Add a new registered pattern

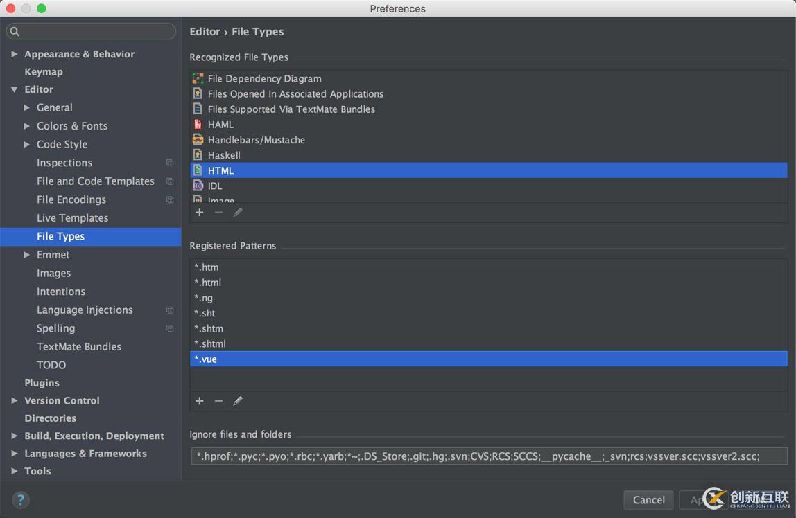(199, 401)
